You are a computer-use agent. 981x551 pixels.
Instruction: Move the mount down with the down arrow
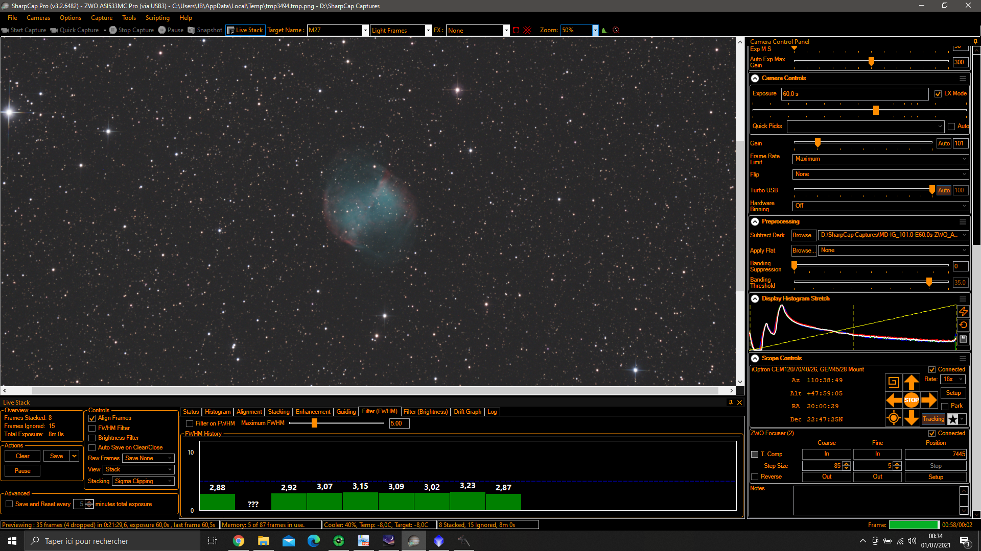pyautogui.click(x=912, y=418)
